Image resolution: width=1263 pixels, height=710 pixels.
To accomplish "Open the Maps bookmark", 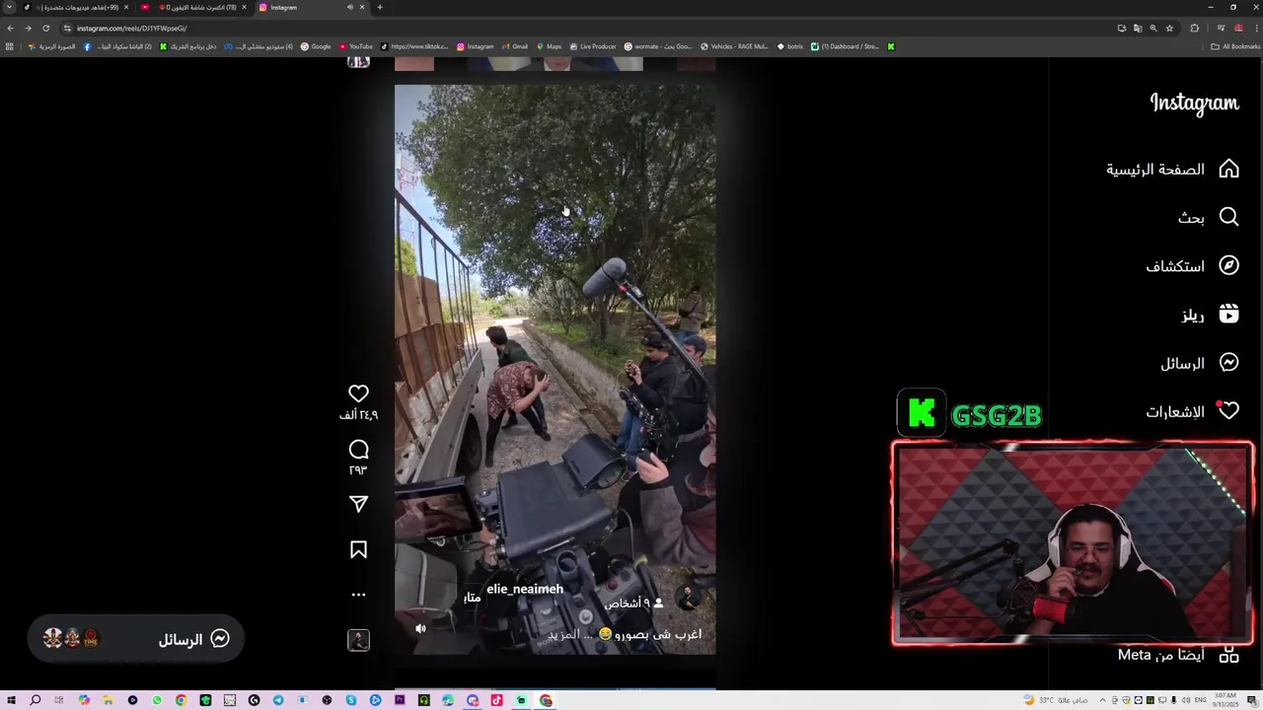I will click(x=548, y=46).
